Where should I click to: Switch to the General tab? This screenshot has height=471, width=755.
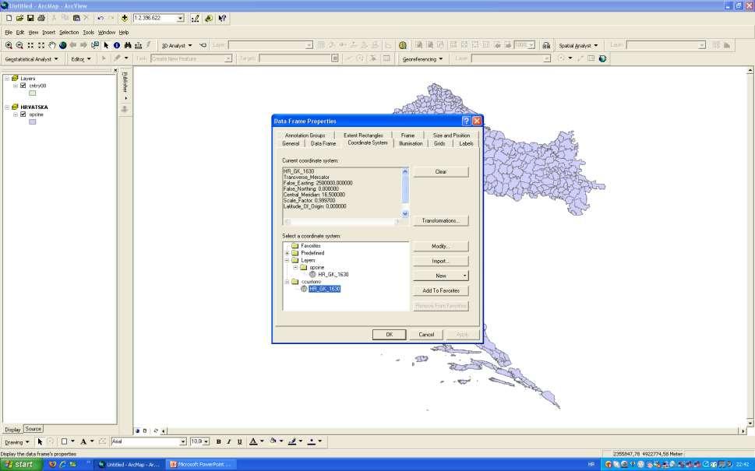pos(291,143)
